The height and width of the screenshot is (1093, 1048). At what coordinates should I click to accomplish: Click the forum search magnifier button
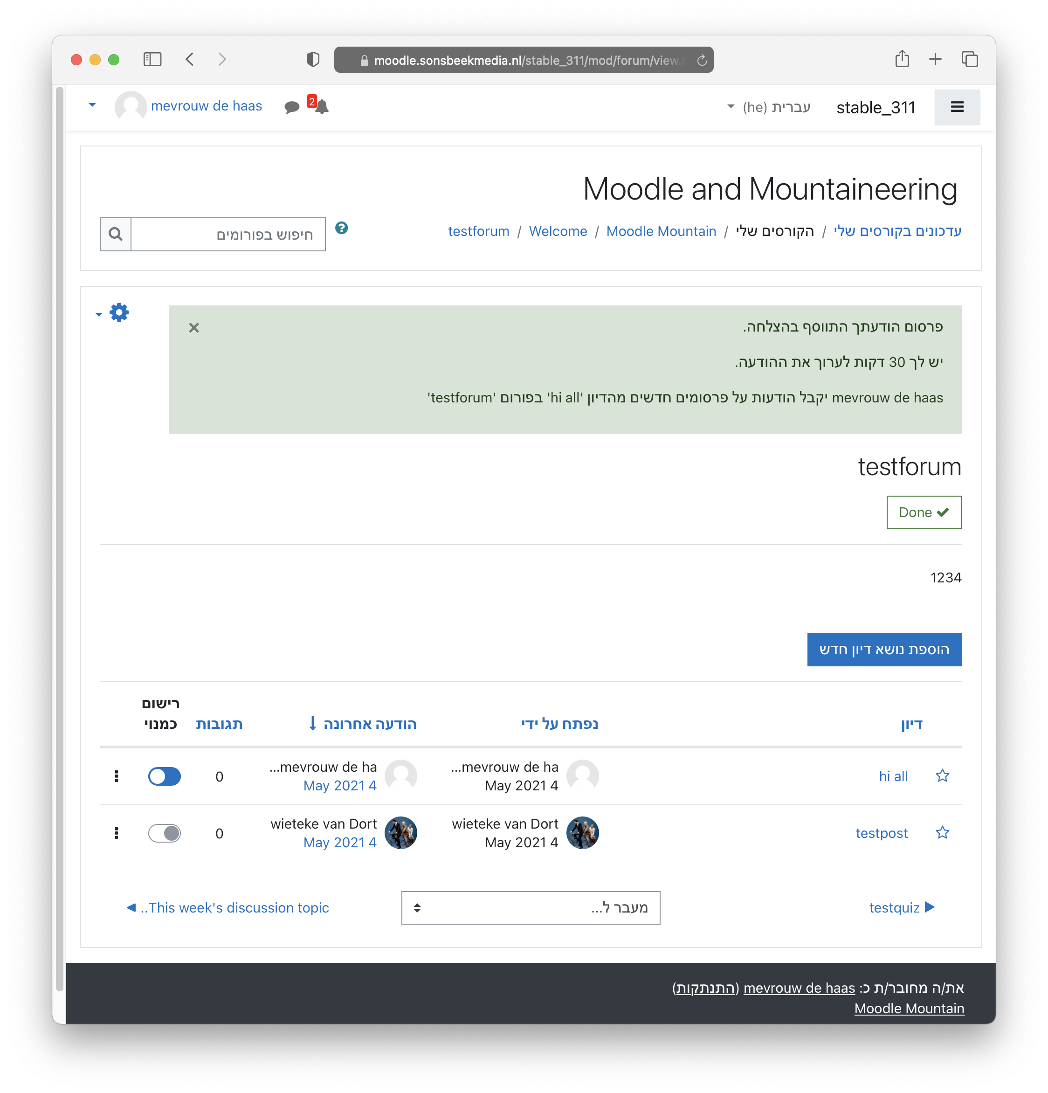pos(116,234)
